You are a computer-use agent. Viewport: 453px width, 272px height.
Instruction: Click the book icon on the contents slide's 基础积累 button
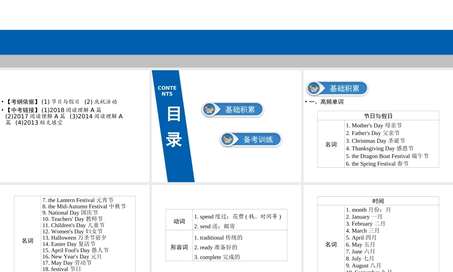pos(209,110)
